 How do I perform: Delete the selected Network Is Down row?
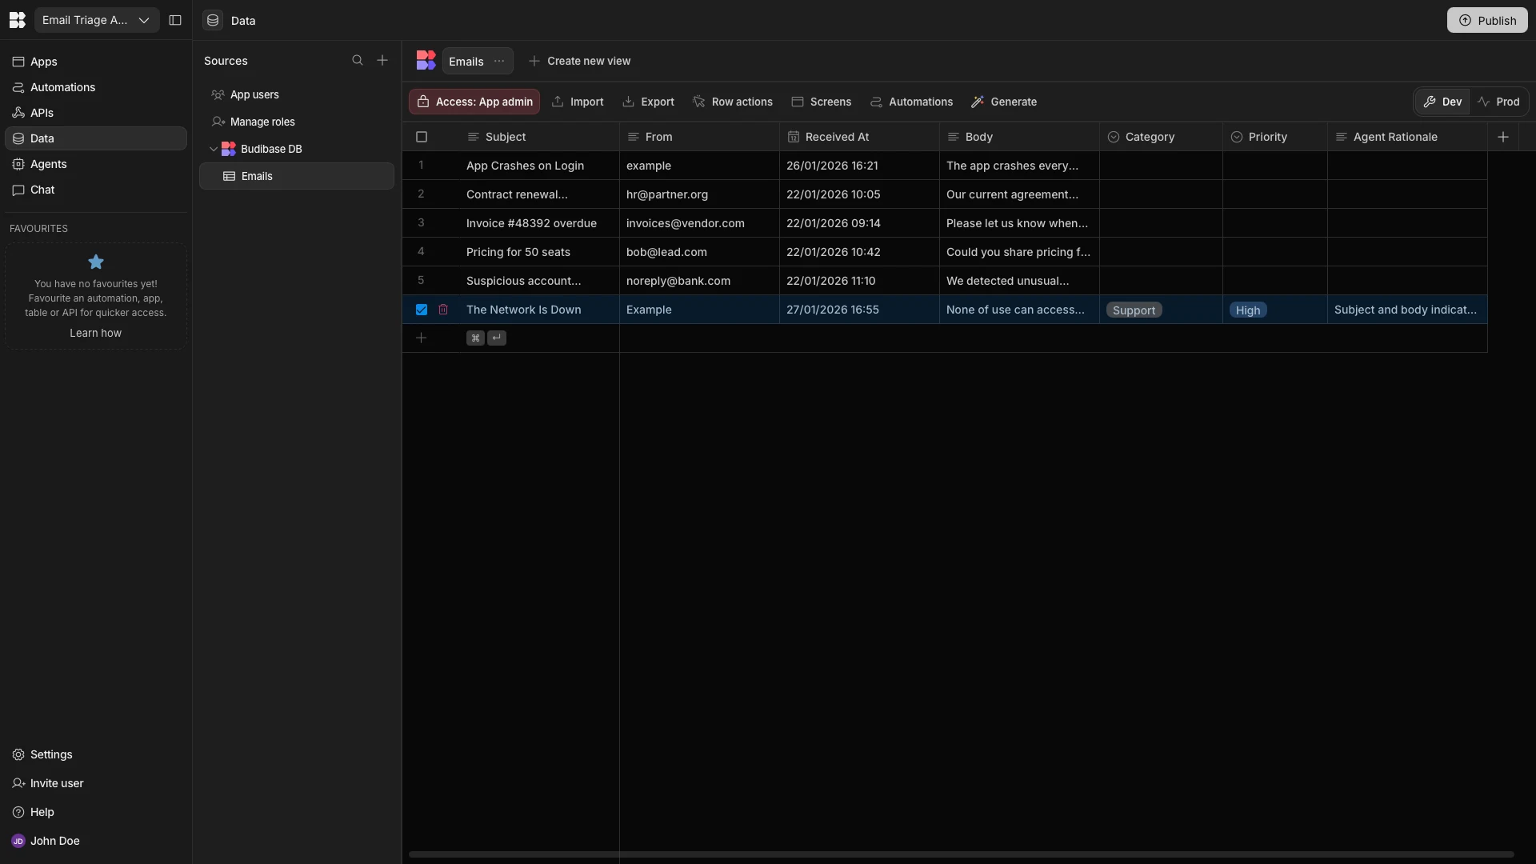(x=443, y=310)
